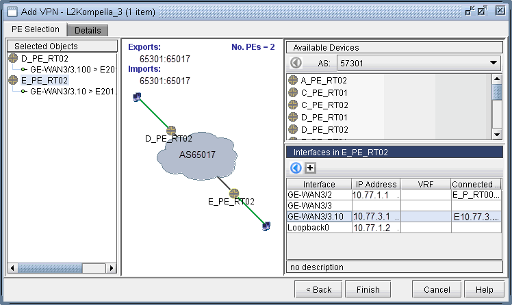Click Cancel to abort adding VPN
Image resolution: width=512 pixels, height=305 pixels.
click(x=436, y=289)
